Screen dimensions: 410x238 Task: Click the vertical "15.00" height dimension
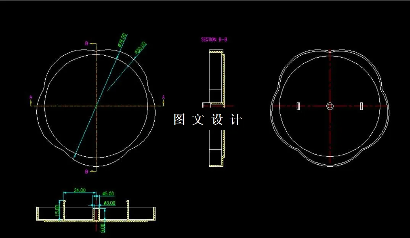pos(57,210)
